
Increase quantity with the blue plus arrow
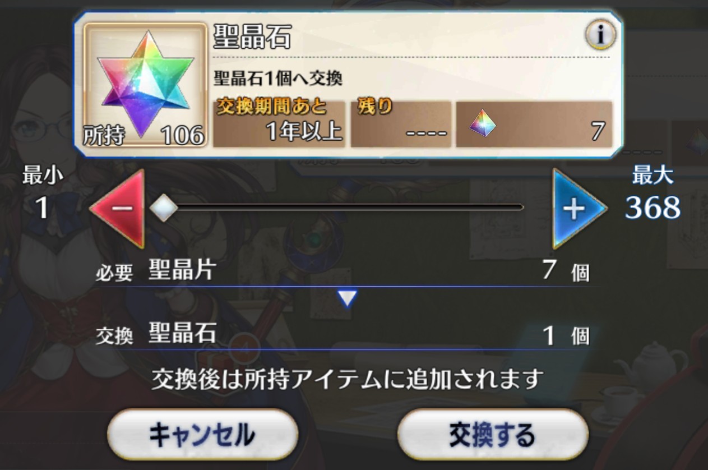pos(580,209)
